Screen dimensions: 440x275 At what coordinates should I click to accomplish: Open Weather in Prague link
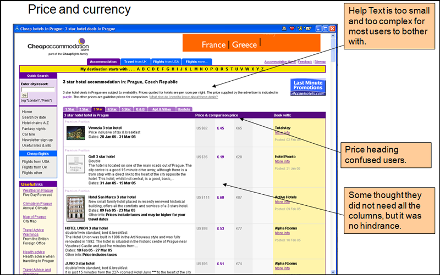tap(38, 190)
